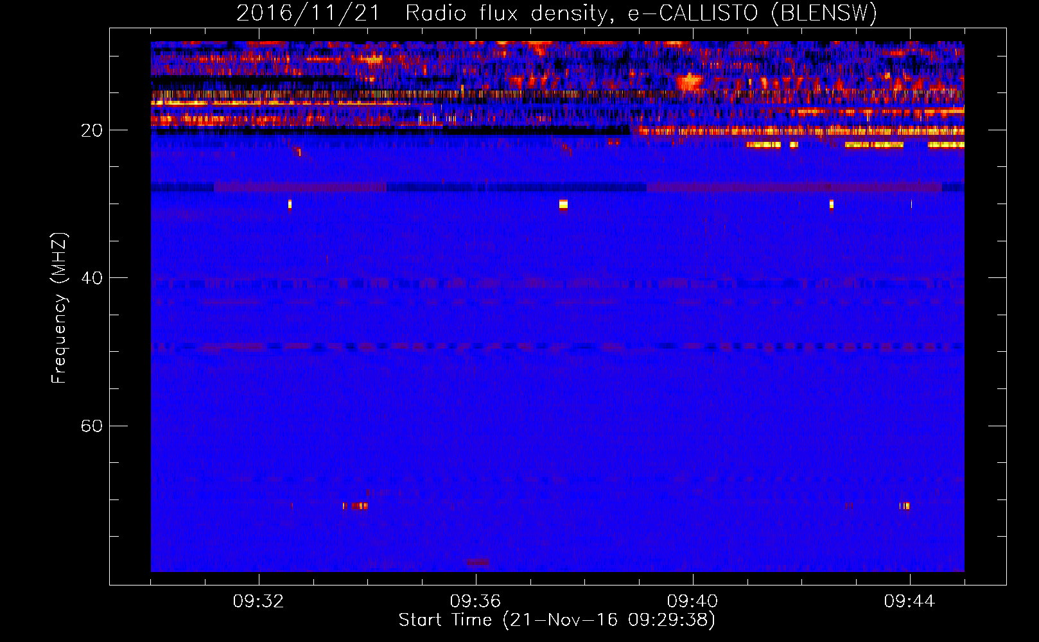Viewport: 1039px width, 642px height.
Task: Click the 09:40 time tick label
Action: point(692,602)
